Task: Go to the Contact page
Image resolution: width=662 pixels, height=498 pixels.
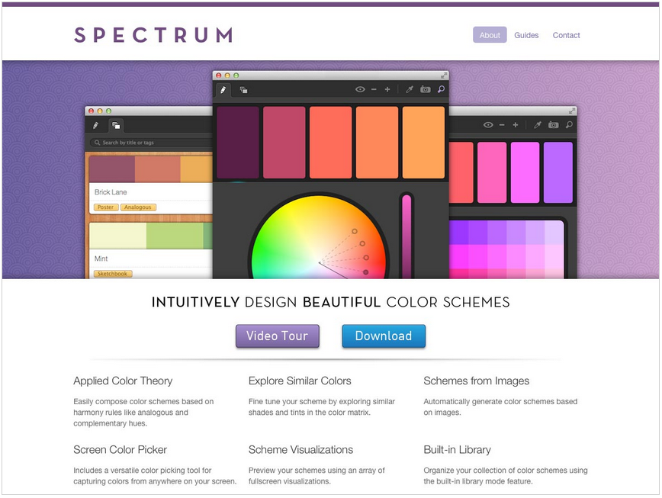Action: pyautogui.click(x=566, y=35)
